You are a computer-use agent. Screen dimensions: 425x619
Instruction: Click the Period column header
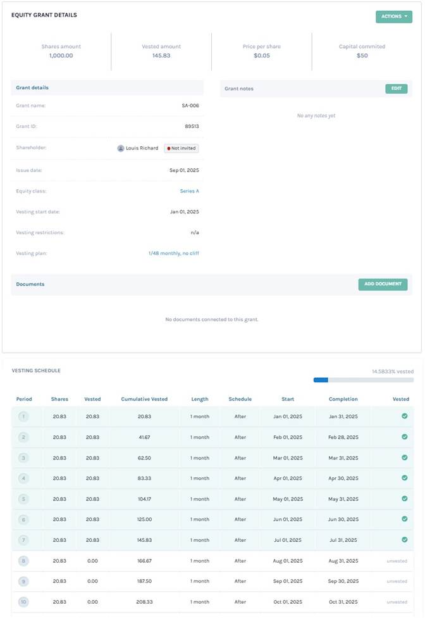click(24, 399)
